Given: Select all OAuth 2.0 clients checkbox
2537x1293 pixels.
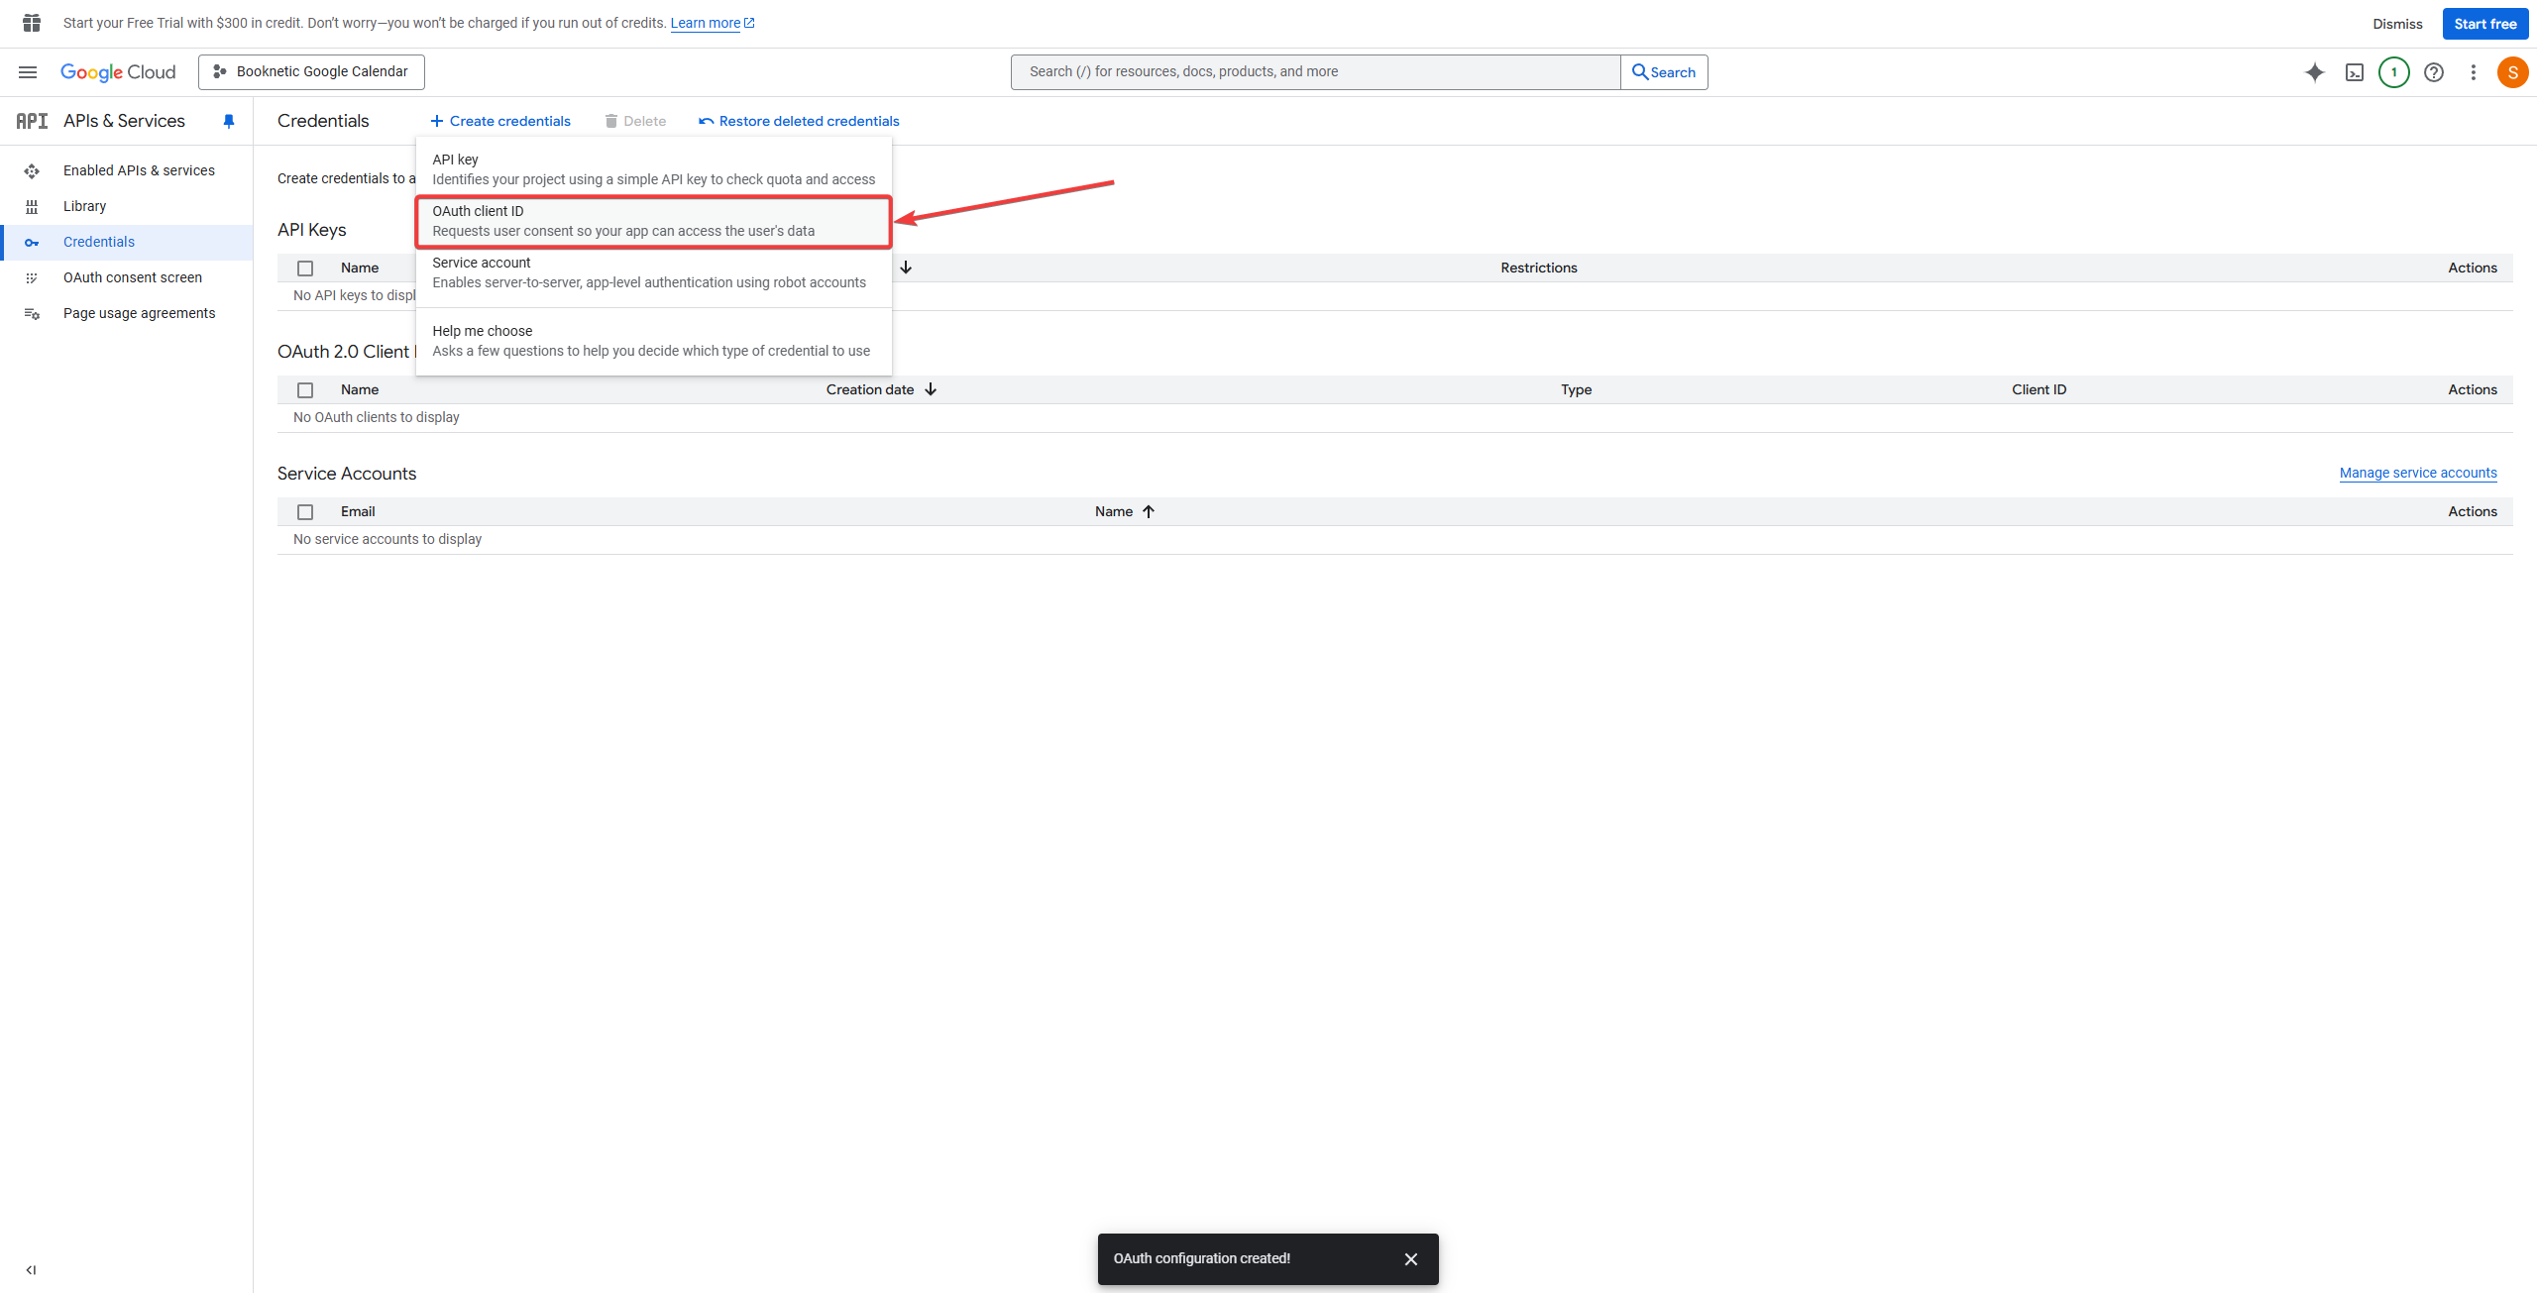Looking at the screenshot, I should coord(305,390).
